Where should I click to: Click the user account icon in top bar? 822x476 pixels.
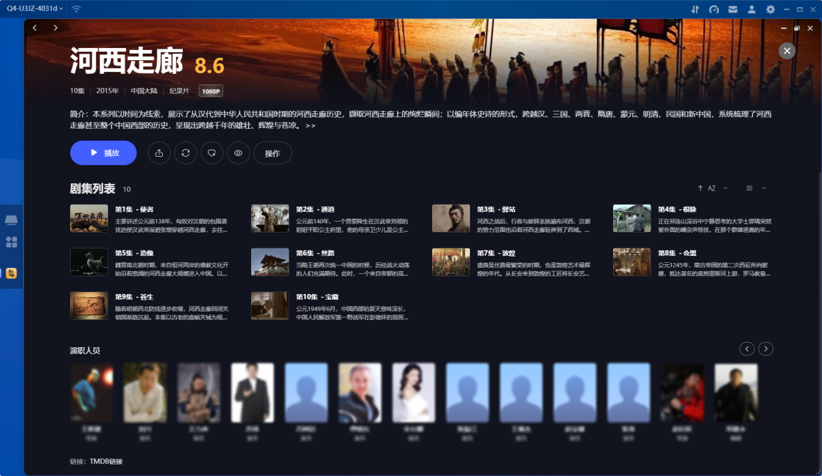click(x=751, y=9)
